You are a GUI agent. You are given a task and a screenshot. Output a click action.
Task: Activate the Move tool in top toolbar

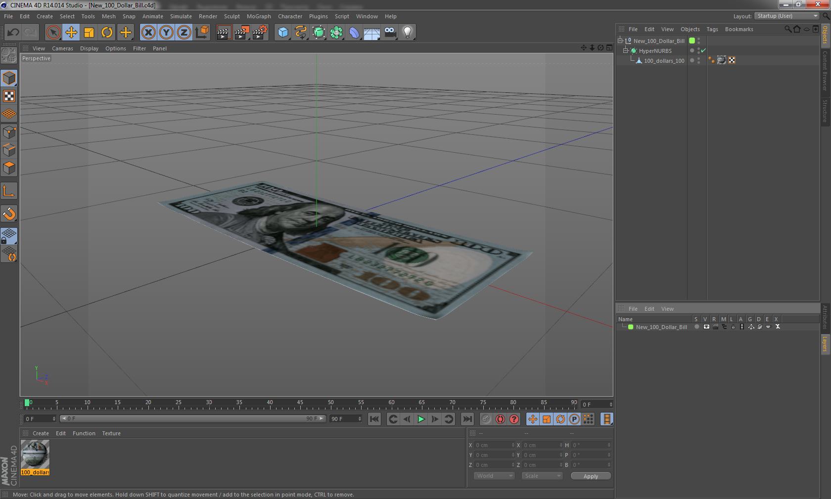coord(71,33)
